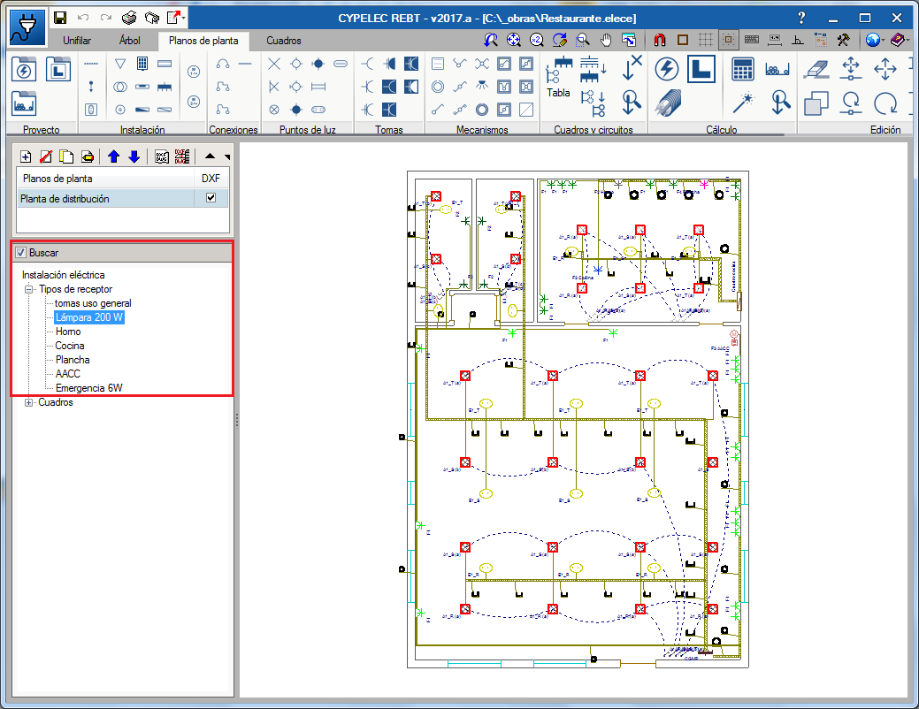Toggle the angle (ortho) icon

coord(798,40)
